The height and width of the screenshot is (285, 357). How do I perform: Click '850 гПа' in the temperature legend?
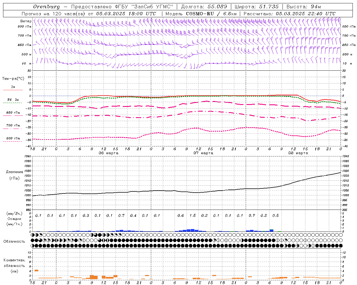pyautogui.click(x=13, y=113)
